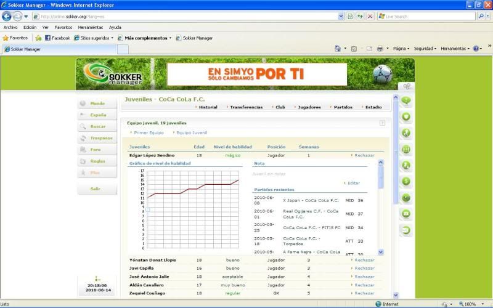The width and height of the screenshot is (493, 308).
Task: Open the Página dropdown menu
Action: point(401,48)
